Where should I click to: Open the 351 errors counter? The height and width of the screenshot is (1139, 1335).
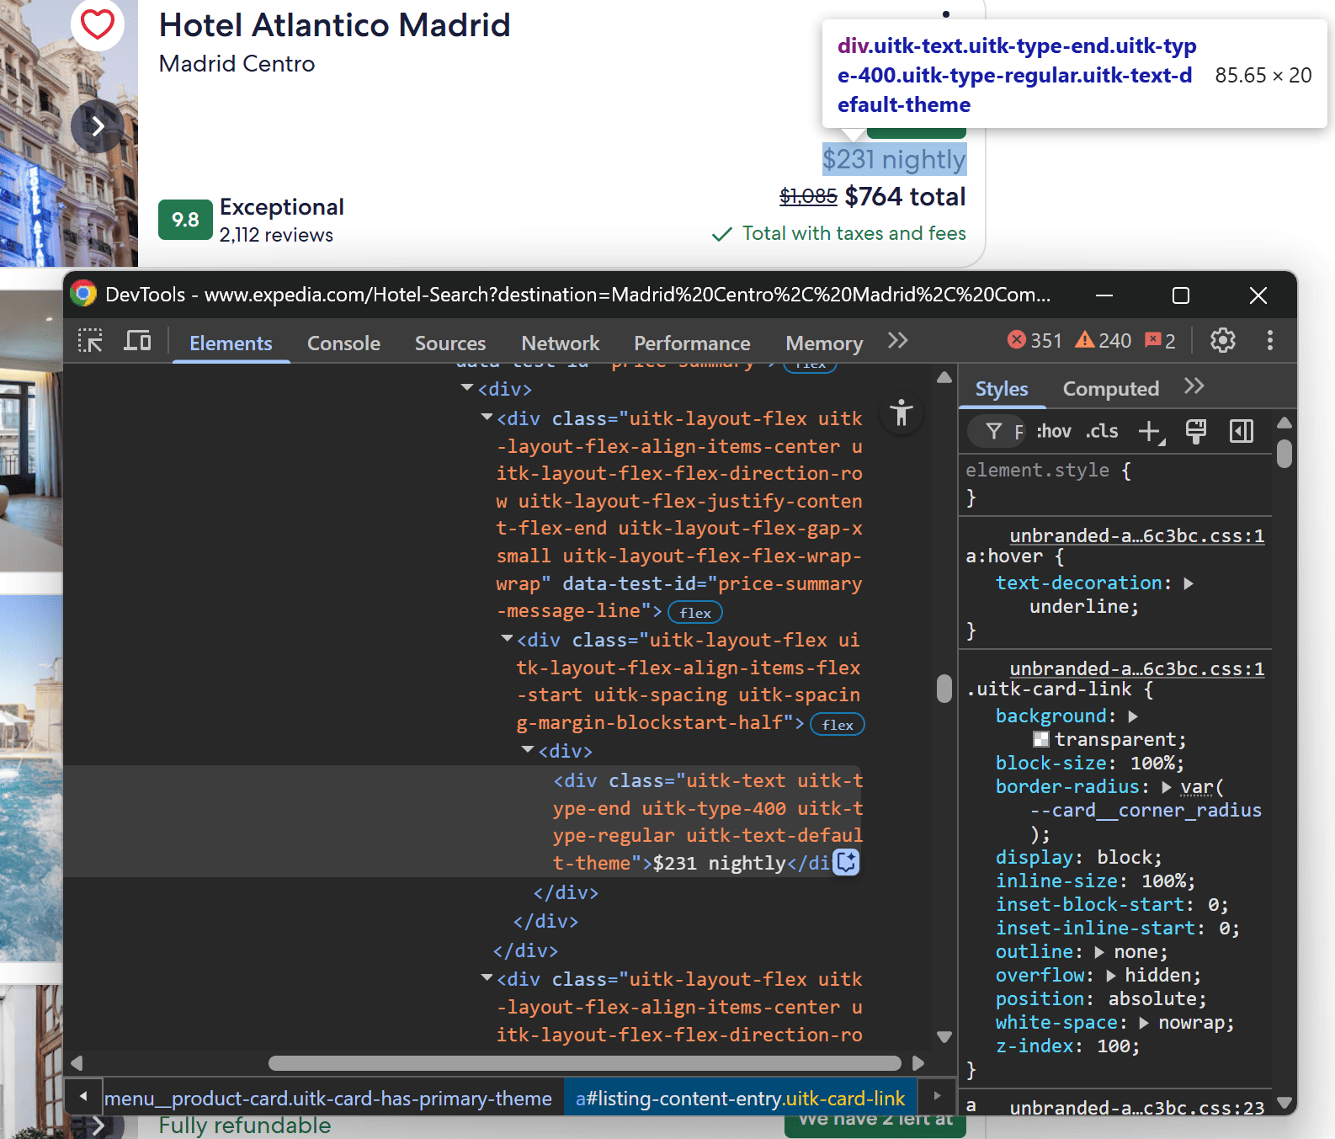point(1034,340)
